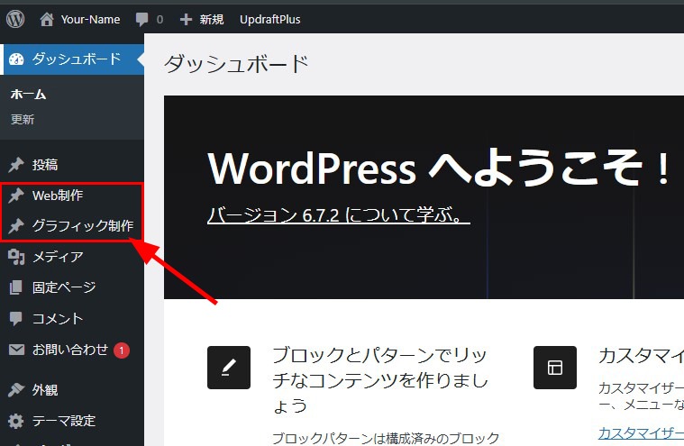Click the layout customizer icon tile
Viewport: 684px width, 446px height.
point(555,368)
